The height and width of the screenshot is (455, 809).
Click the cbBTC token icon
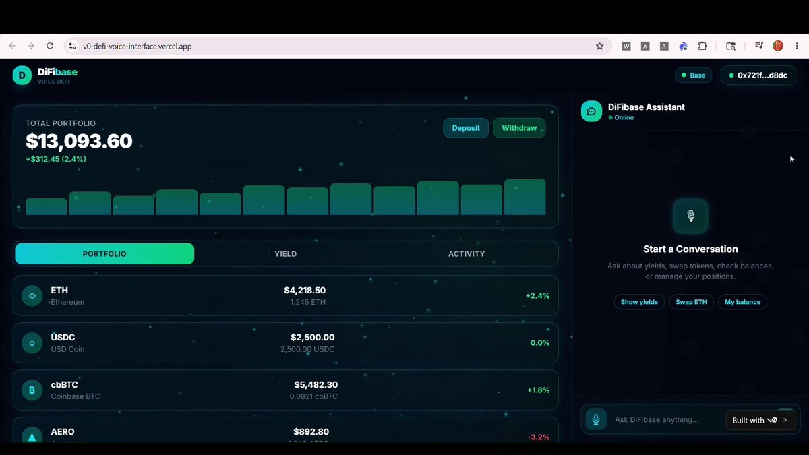pyautogui.click(x=32, y=390)
